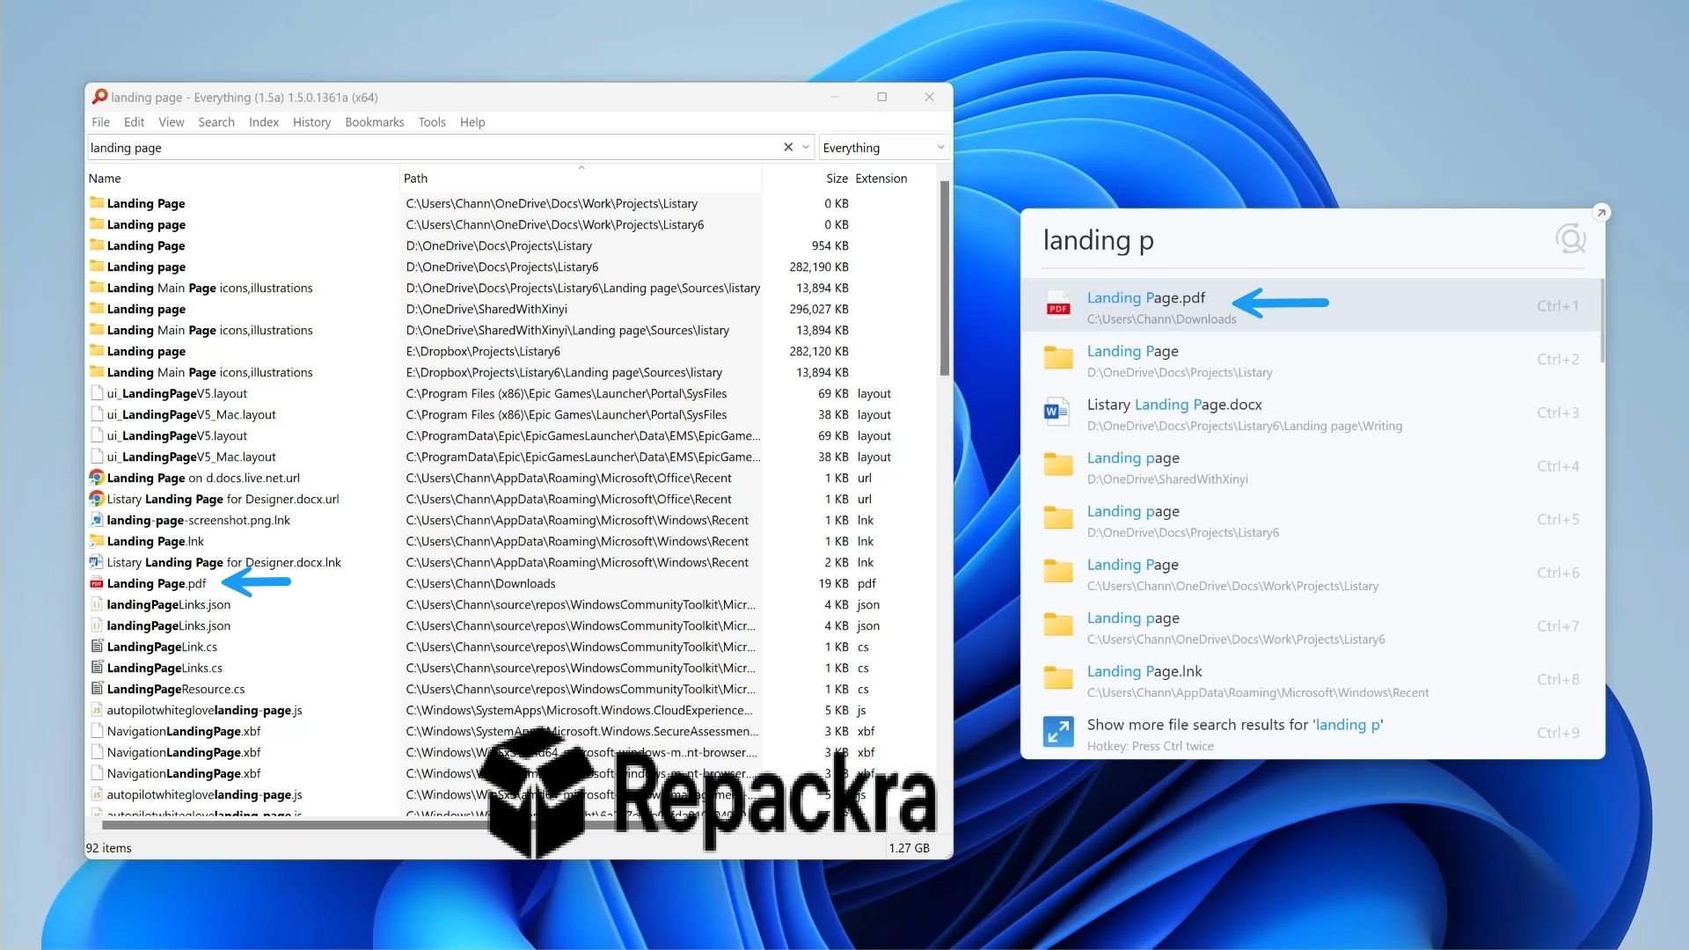The image size is (1689, 950).
Task: Click the expand-arrows icon beside 'Show more file search results'
Action: (1058, 732)
